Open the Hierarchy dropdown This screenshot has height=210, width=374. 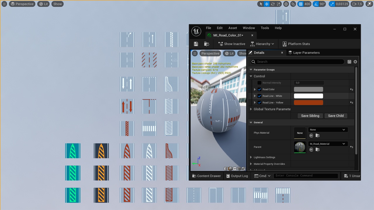[262, 44]
